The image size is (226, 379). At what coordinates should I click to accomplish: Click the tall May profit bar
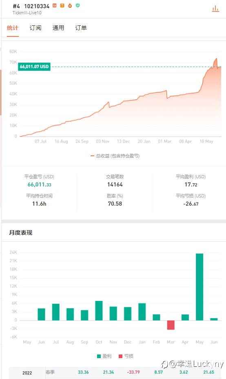click(x=199, y=287)
